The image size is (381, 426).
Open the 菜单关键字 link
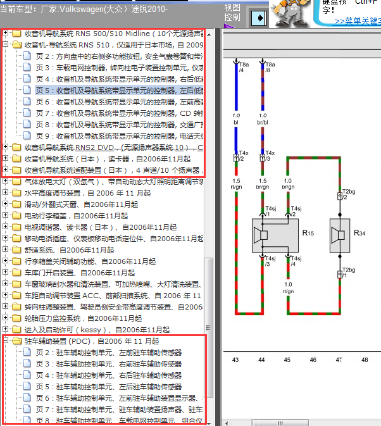tap(358, 21)
